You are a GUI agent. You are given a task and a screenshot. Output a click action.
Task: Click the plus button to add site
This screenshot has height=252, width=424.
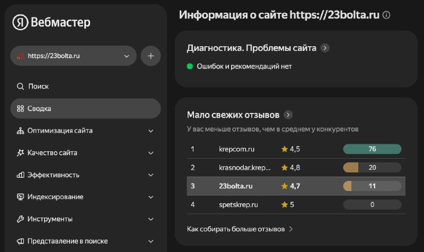(x=151, y=56)
